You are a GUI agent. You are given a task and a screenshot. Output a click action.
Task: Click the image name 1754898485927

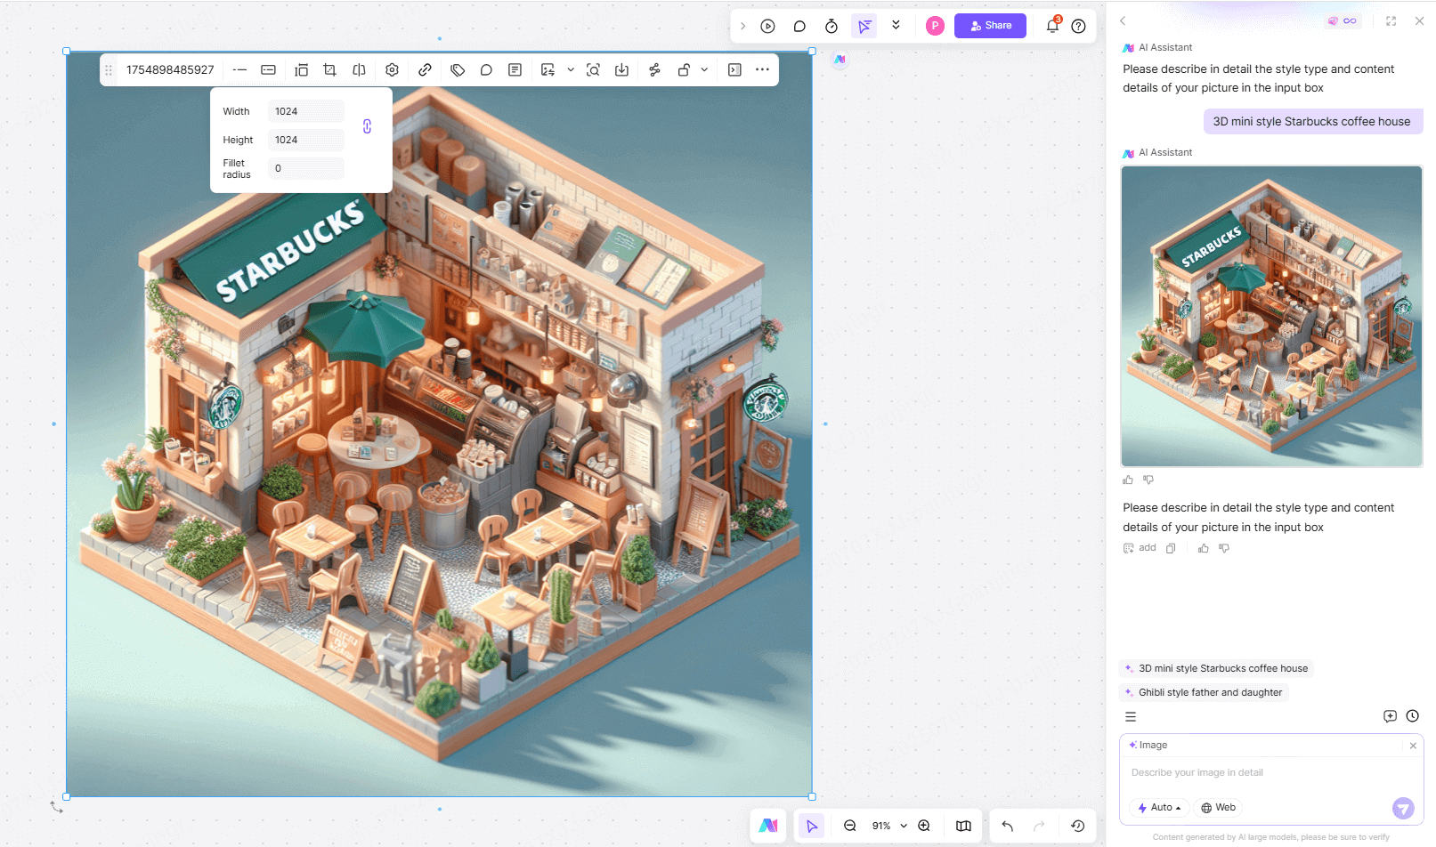click(x=170, y=69)
